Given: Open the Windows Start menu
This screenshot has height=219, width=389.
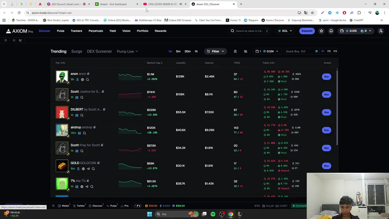Looking at the screenshot, I should point(150,214).
